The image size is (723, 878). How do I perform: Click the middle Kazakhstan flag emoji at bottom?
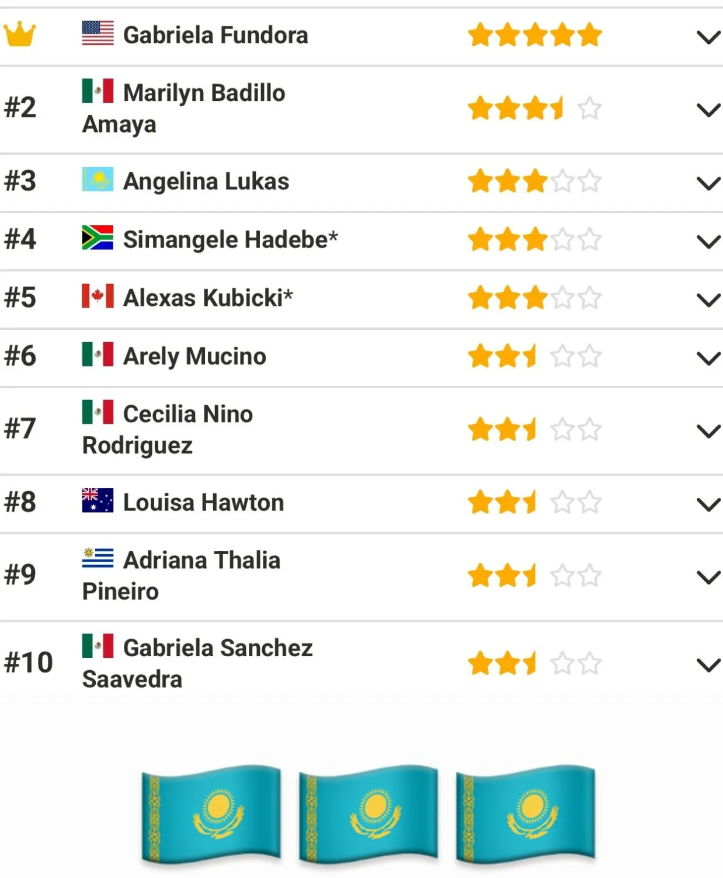[x=369, y=814]
